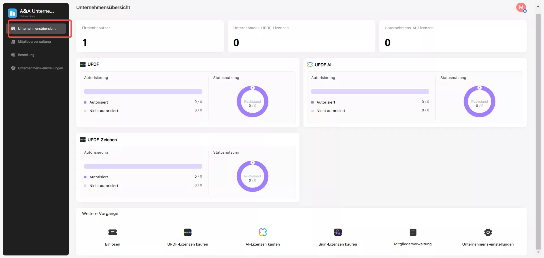Click the Einlösen ticket icon
The height and width of the screenshot is (258, 544).
[112, 232]
